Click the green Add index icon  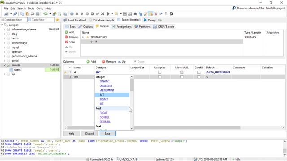[66, 32]
